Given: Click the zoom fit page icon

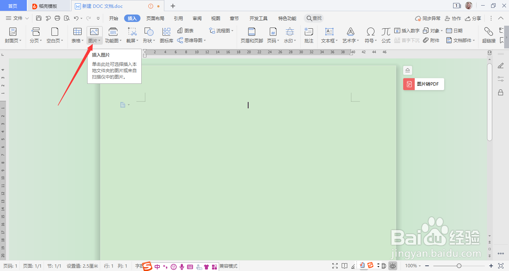Looking at the screenshot, I should (501, 266).
